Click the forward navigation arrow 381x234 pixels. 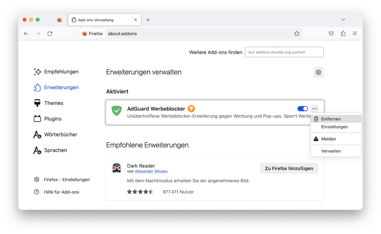(38, 34)
